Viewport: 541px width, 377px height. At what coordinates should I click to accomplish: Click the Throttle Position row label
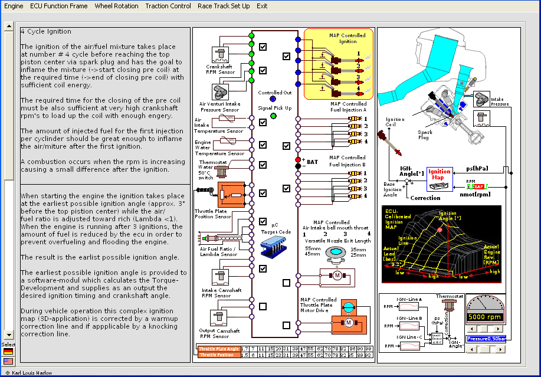point(219,355)
